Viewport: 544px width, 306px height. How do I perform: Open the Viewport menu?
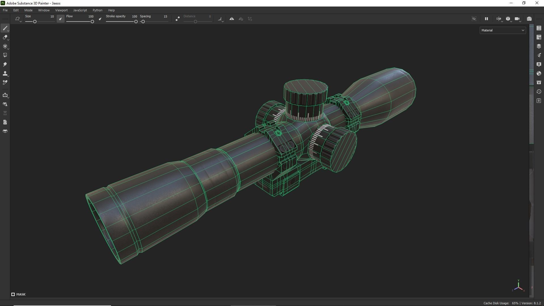(61, 10)
